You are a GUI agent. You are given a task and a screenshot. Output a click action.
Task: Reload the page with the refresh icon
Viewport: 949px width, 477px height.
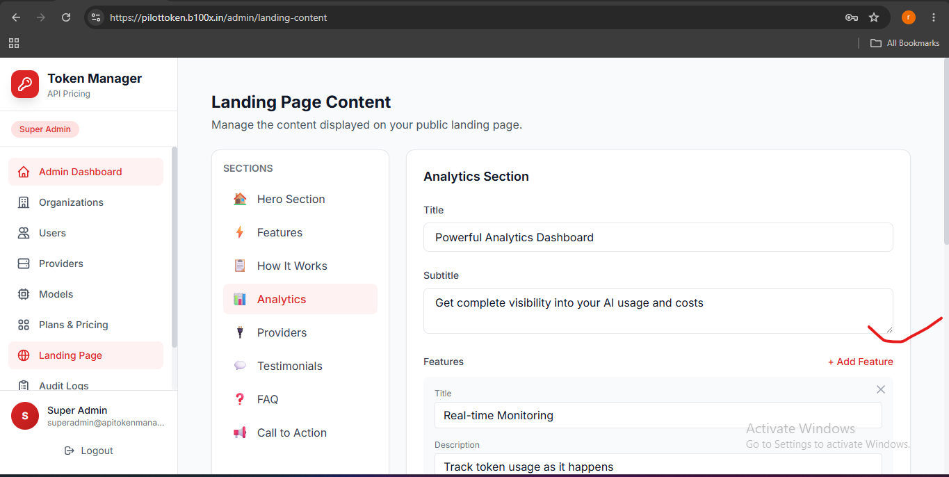[66, 17]
